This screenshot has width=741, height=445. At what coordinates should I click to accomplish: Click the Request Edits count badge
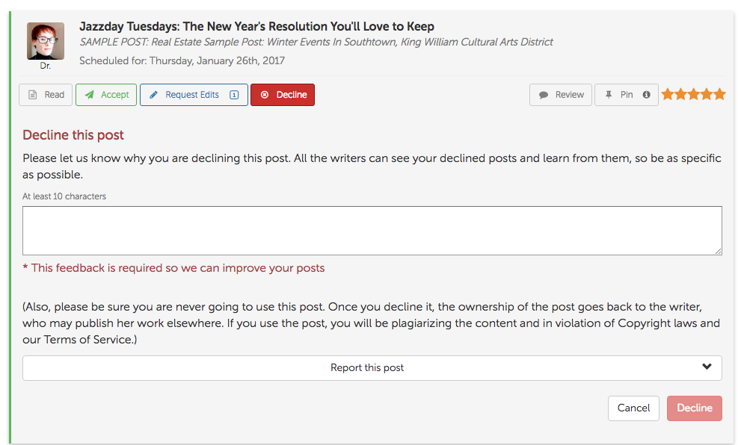click(x=234, y=95)
